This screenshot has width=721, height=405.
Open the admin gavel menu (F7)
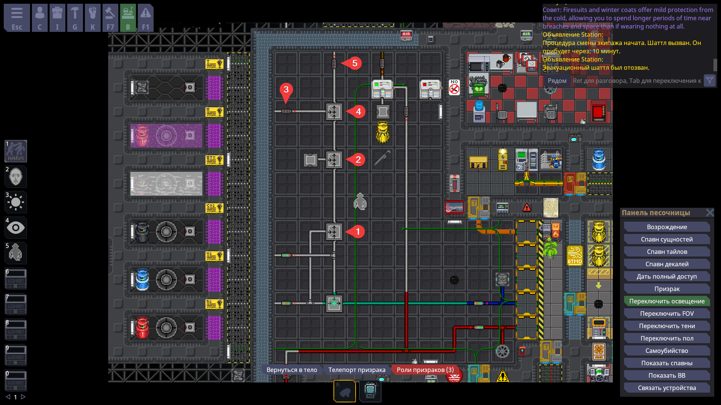[x=110, y=18]
